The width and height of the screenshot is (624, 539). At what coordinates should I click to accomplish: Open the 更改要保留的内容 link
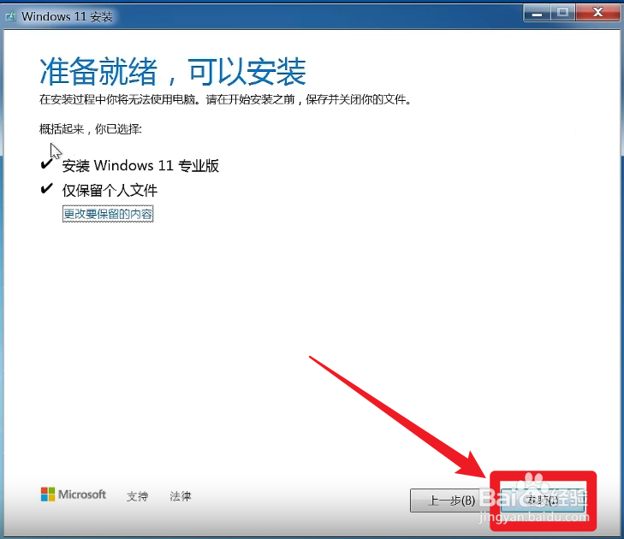[x=108, y=214]
